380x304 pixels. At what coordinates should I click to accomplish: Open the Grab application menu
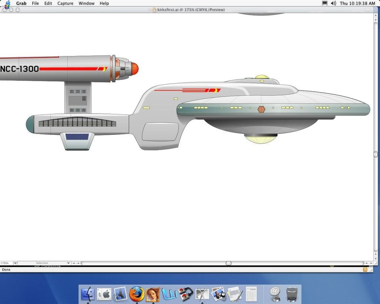[x=21, y=3]
